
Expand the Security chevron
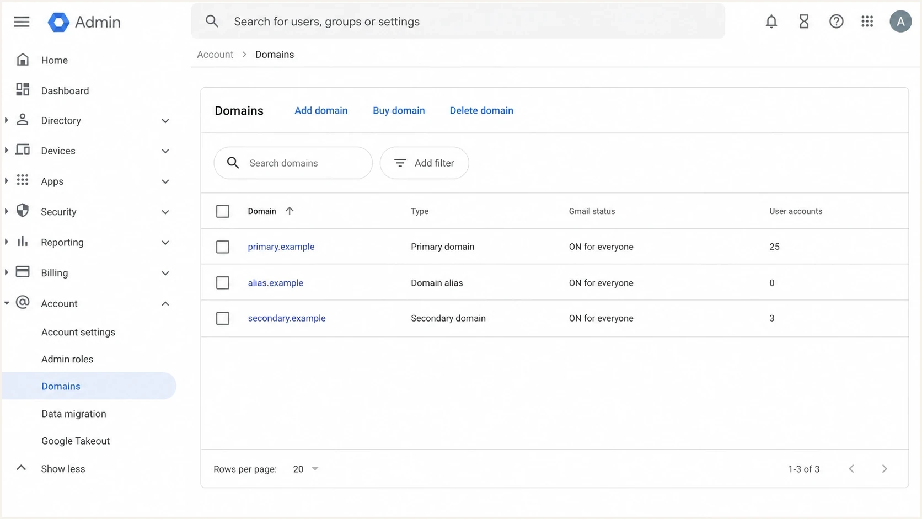[x=165, y=212]
